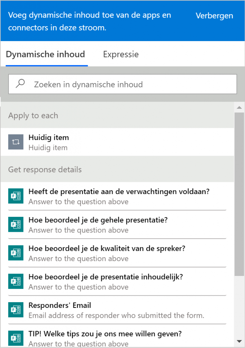245x348 pixels.
Task: Click Forms icon beside 'kwaliteit van de spreker'
Action: click(16, 253)
